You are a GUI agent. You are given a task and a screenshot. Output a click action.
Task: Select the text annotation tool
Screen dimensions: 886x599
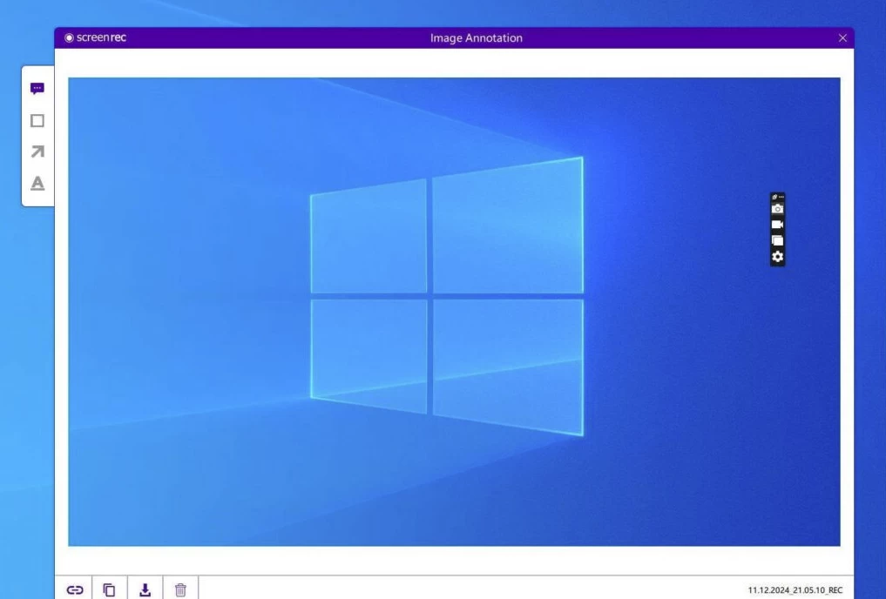[x=37, y=184]
